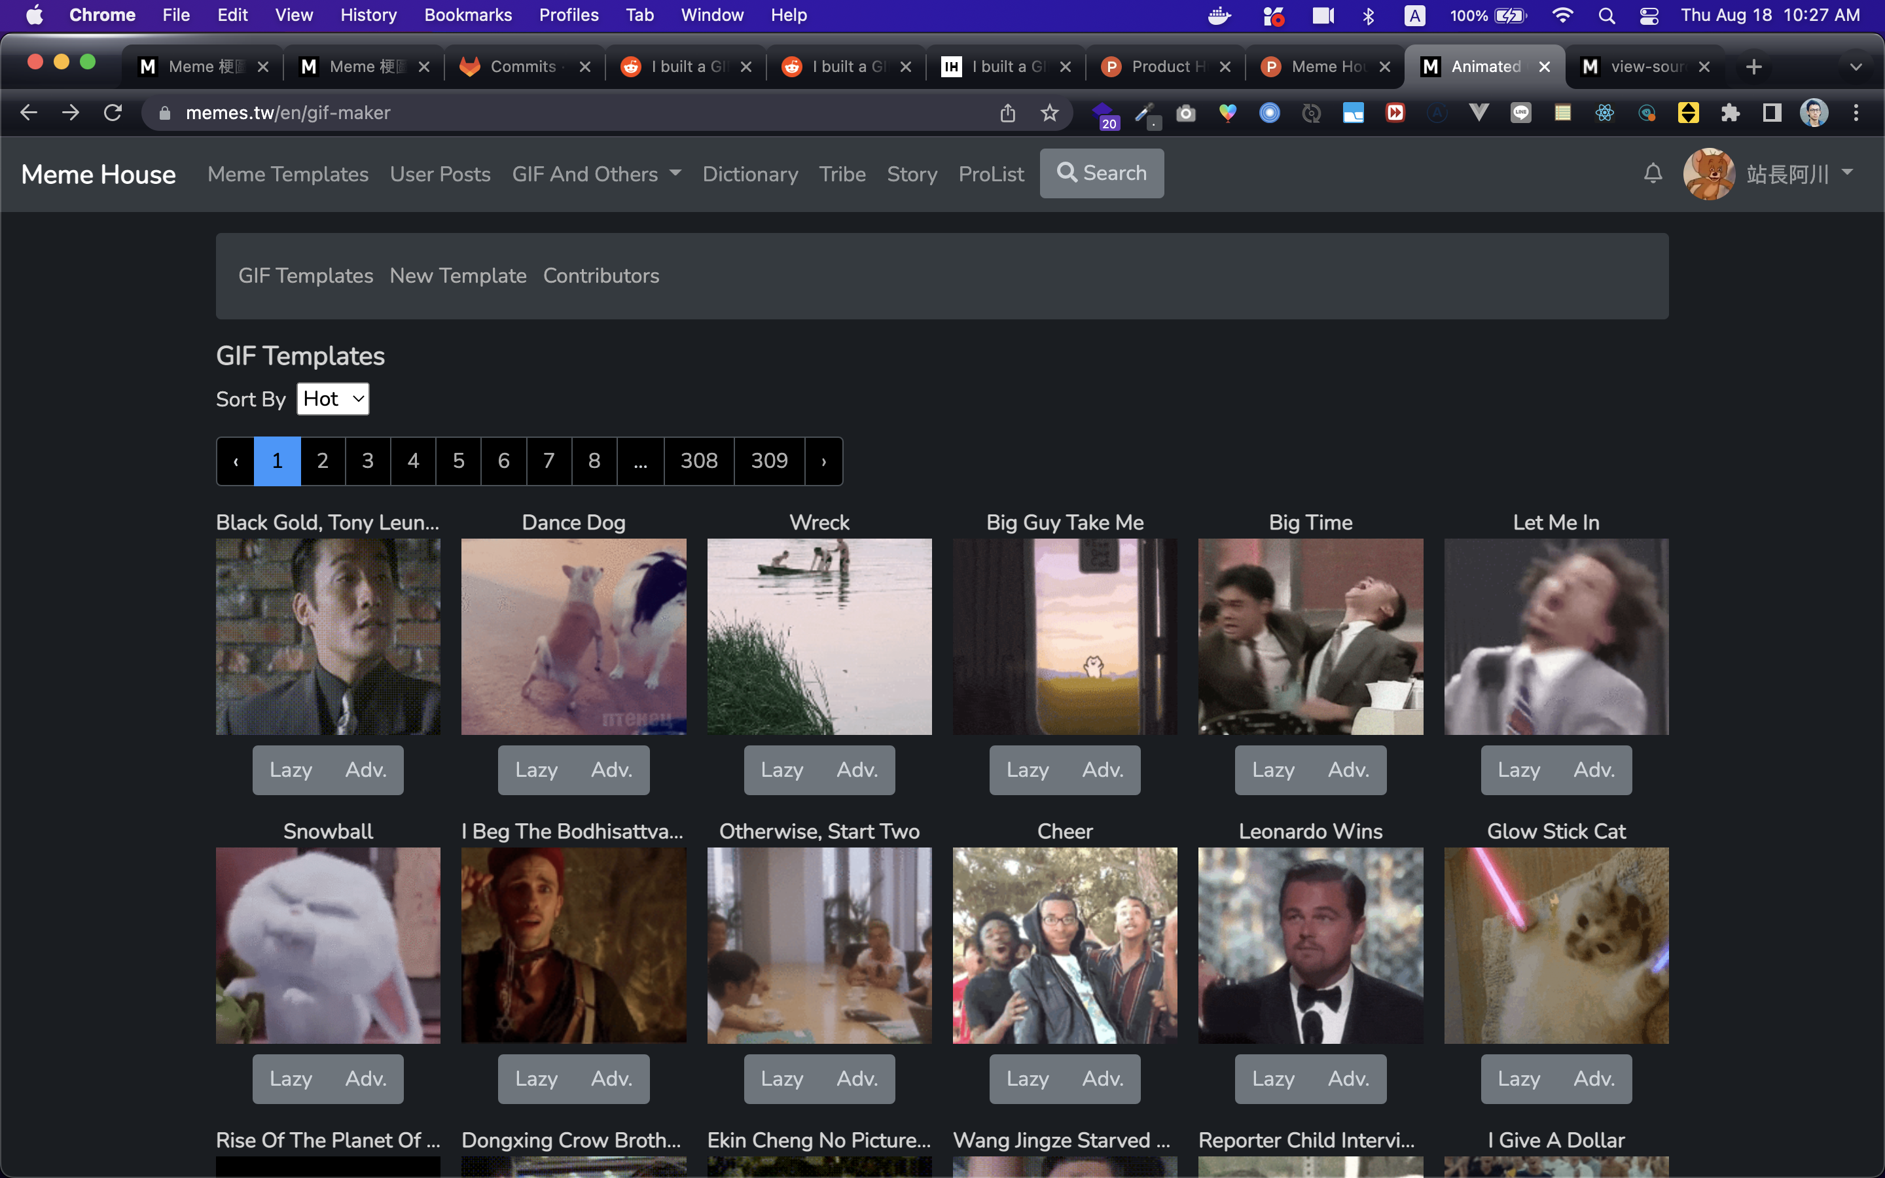Go to page 2 of templates
This screenshot has height=1178, width=1885.
coord(323,461)
